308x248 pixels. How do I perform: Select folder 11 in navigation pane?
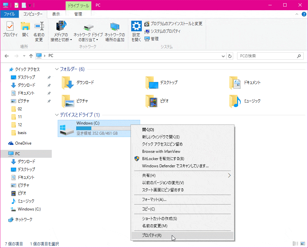[x=17, y=117]
